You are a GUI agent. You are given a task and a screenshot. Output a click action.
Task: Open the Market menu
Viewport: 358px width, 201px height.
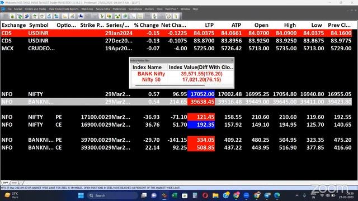(18, 9)
